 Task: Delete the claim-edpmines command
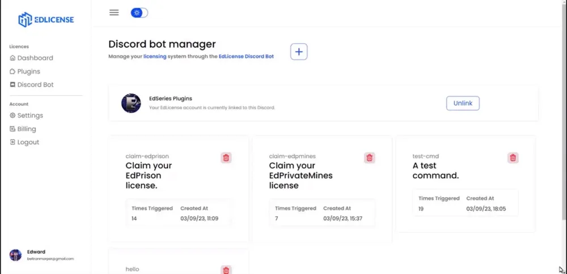pyautogui.click(x=370, y=158)
